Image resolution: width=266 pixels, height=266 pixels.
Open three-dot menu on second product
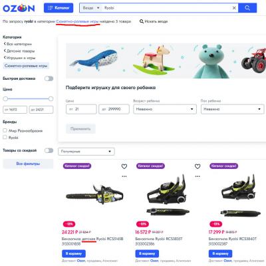pyautogui.click(x=198, y=176)
